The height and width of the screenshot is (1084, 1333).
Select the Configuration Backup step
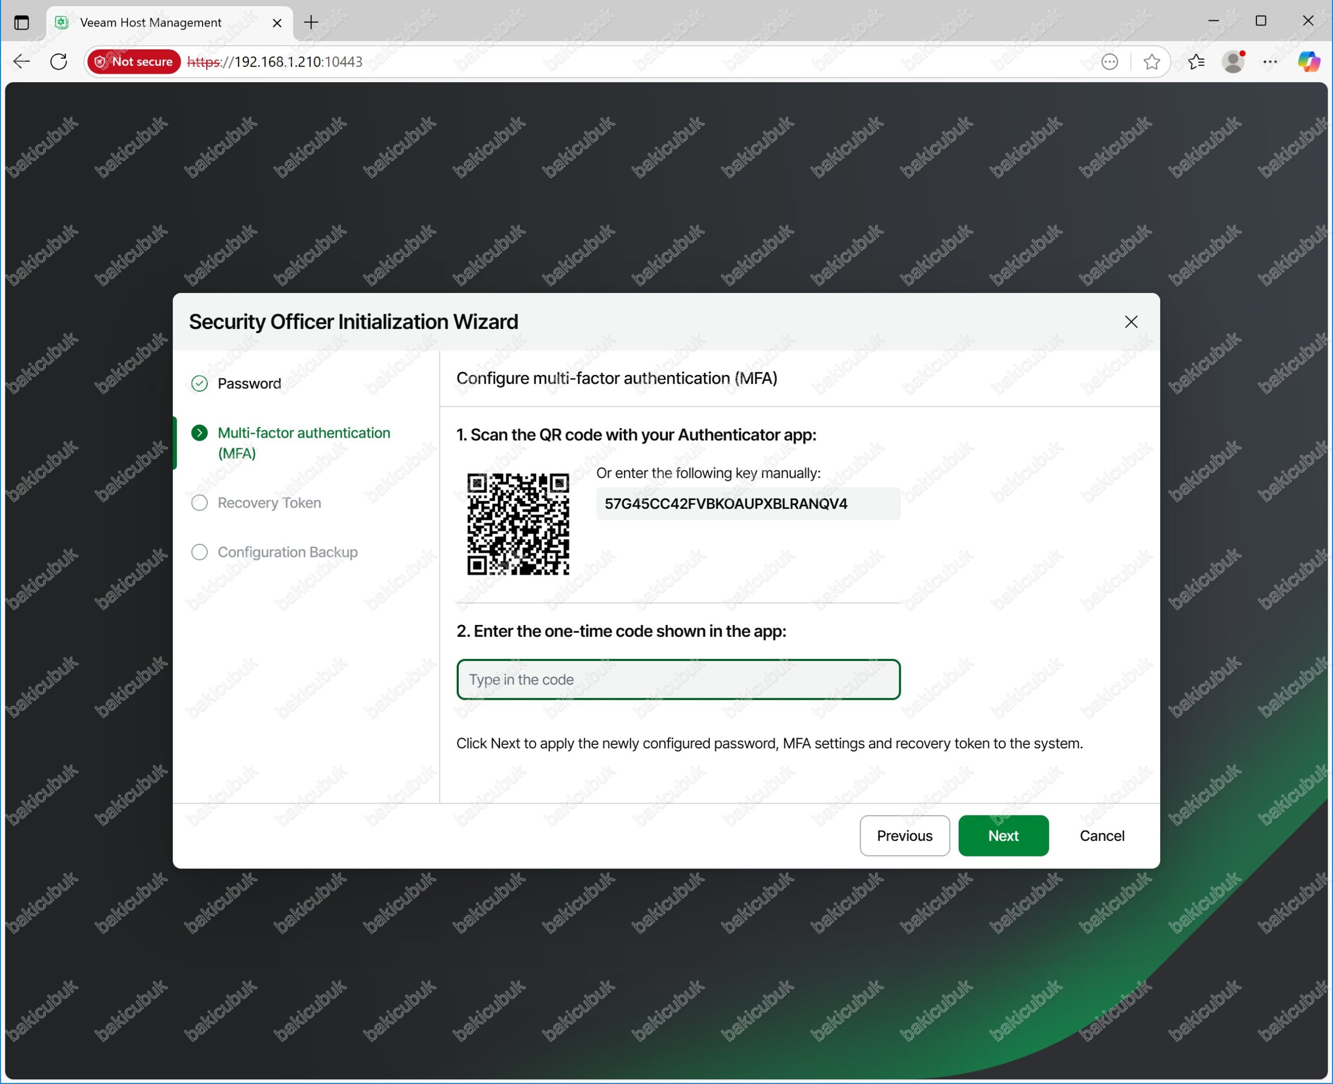(287, 552)
